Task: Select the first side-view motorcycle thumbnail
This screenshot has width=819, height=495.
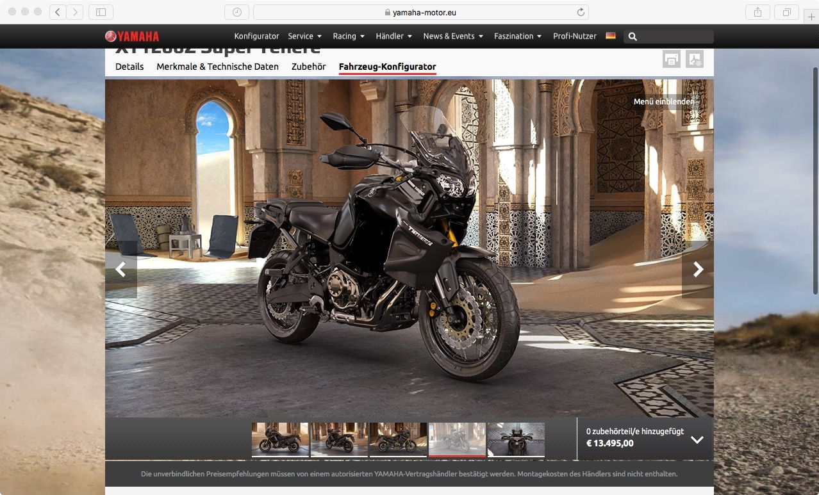Action: [280, 439]
